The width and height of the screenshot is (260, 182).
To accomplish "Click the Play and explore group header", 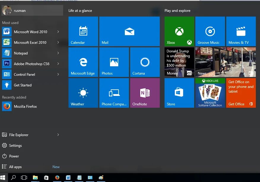I will [177, 11].
